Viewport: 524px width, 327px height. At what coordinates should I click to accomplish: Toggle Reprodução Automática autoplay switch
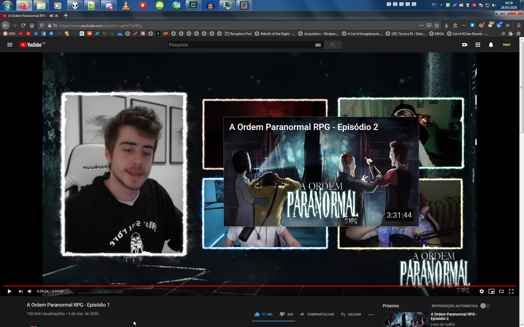pos(485,306)
